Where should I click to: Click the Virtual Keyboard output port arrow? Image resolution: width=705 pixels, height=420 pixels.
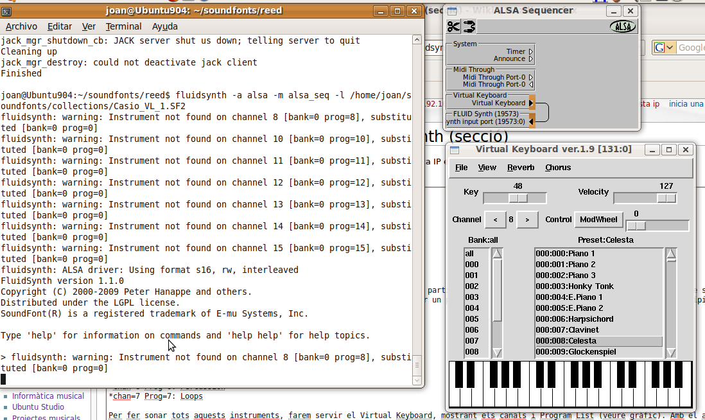click(532, 103)
